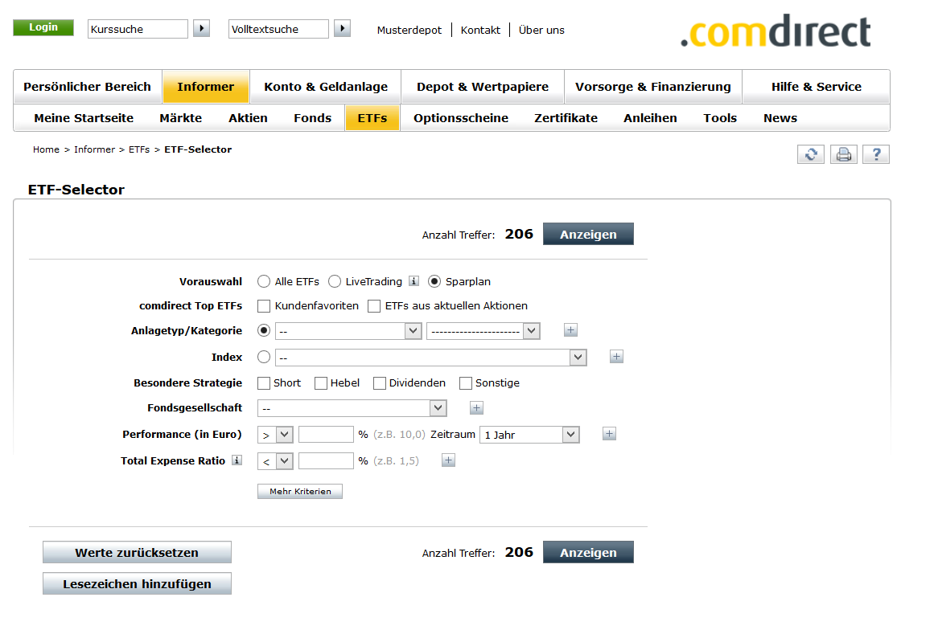Image resolution: width=934 pixels, height=638 pixels.
Task: Open the Persönlicher Bereich tab
Action: click(x=88, y=87)
